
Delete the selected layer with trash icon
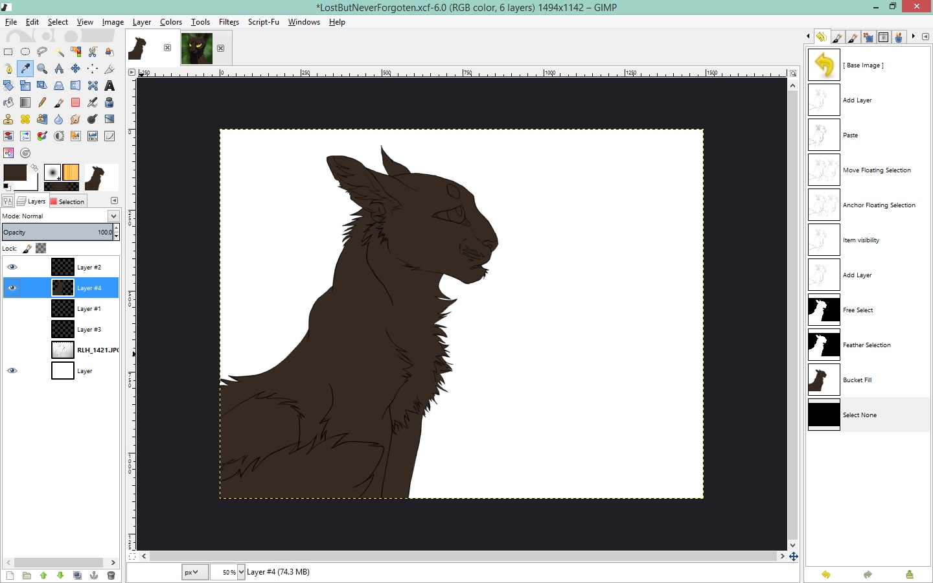click(x=111, y=575)
